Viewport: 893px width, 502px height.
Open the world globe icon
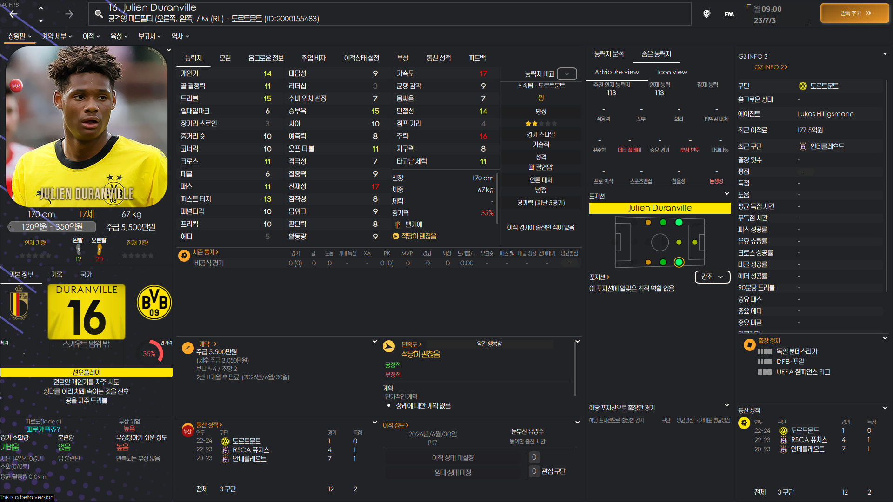[x=706, y=14]
